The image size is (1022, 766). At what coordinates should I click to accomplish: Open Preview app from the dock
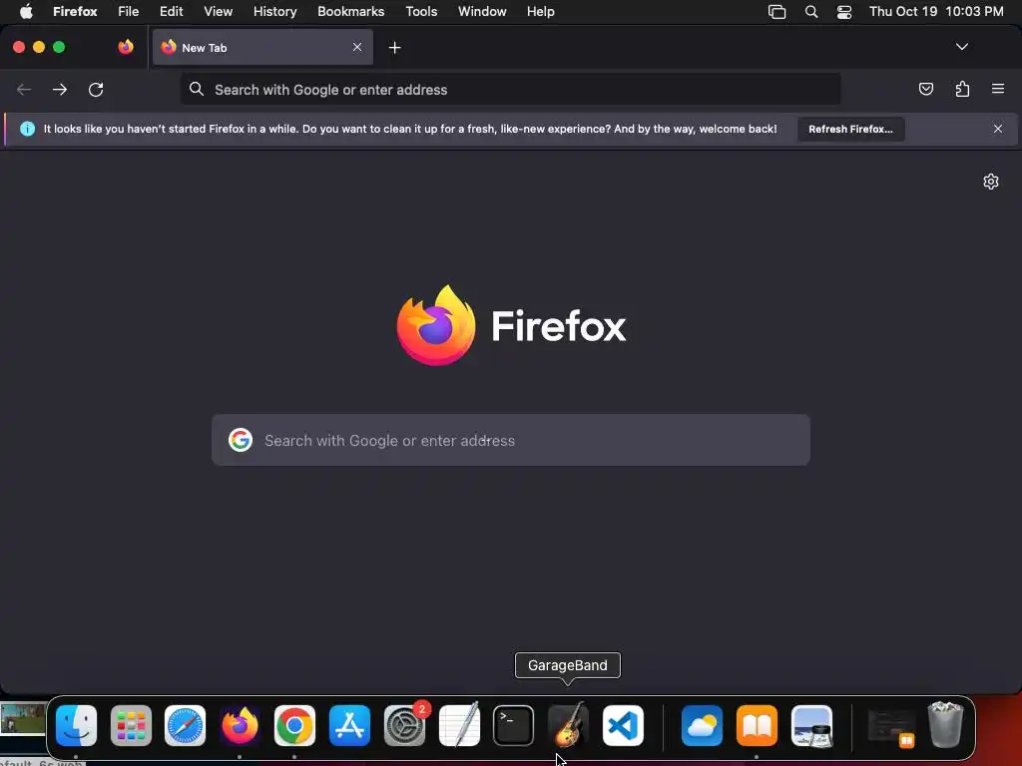[811, 726]
